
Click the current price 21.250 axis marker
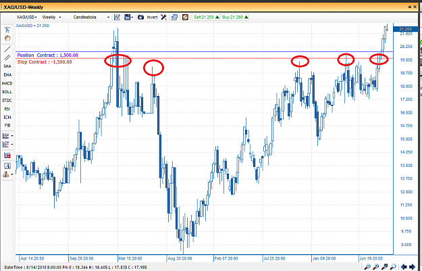(x=406, y=29)
